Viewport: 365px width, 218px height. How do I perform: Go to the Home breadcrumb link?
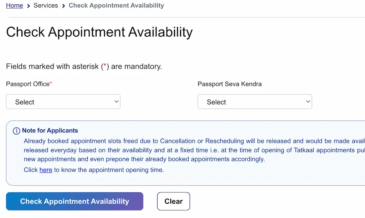pyautogui.click(x=14, y=5)
